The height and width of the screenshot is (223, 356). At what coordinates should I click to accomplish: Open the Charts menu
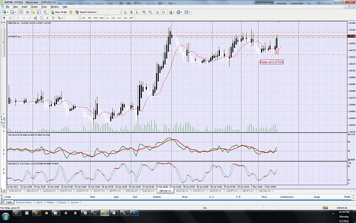(34, 7)
